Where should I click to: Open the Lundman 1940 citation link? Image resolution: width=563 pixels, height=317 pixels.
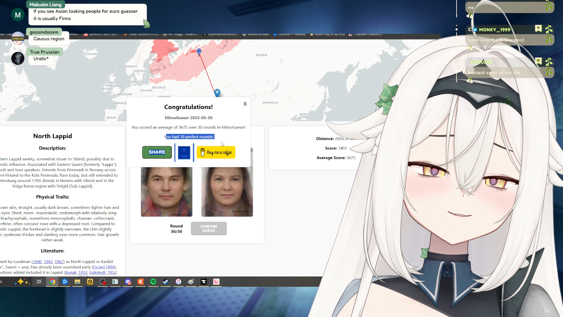coord(37,262)
